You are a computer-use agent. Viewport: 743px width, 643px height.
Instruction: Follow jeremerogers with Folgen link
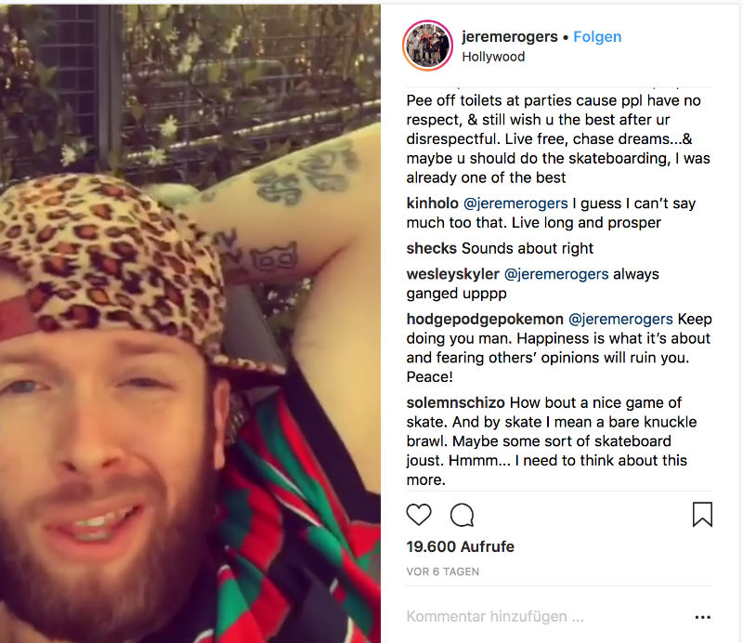click(597, 36)
